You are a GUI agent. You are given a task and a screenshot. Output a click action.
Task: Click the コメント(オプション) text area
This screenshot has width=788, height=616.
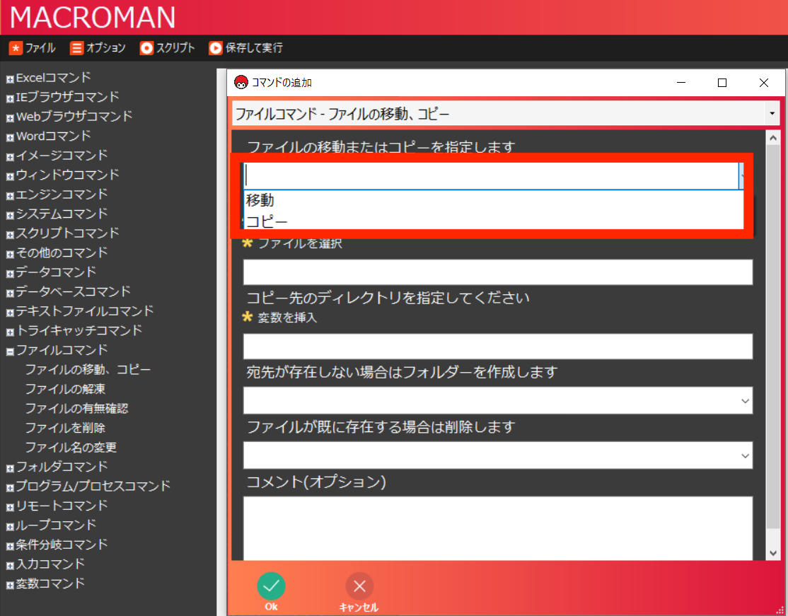(x=497, y=528)
